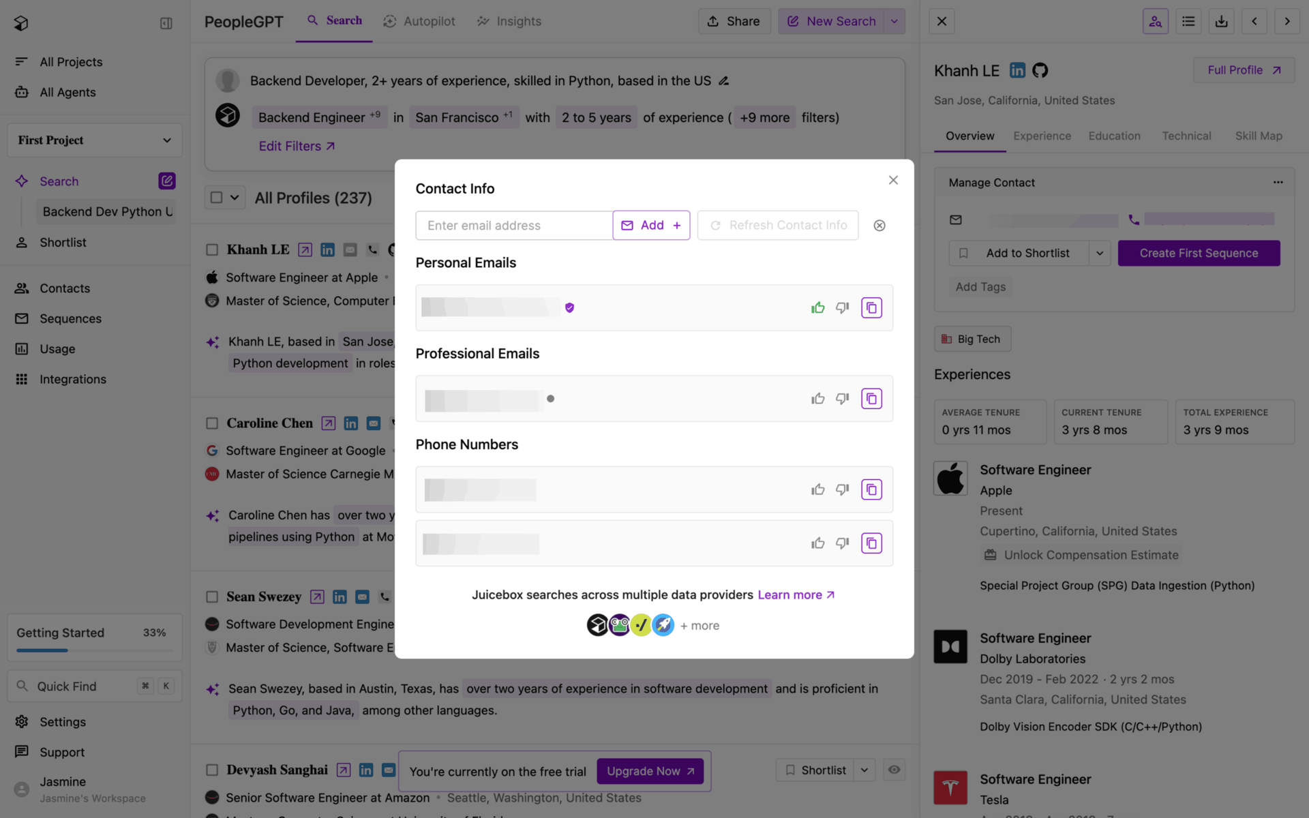Select Khanh LE's checkbox
Screen dimensions: 1309x818
pyautogui.click(x=212, y=250)
